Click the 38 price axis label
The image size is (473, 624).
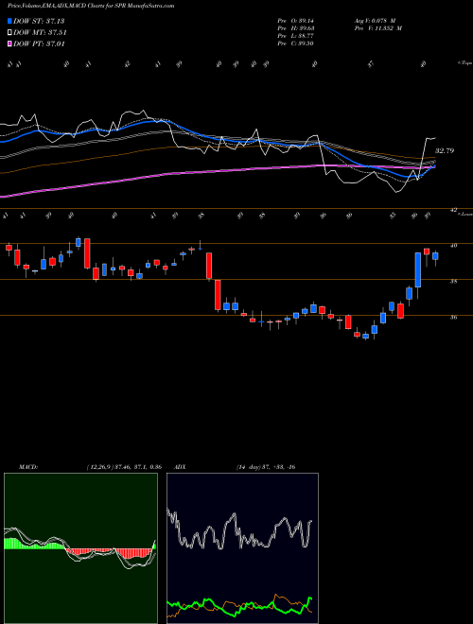(453, 282)
